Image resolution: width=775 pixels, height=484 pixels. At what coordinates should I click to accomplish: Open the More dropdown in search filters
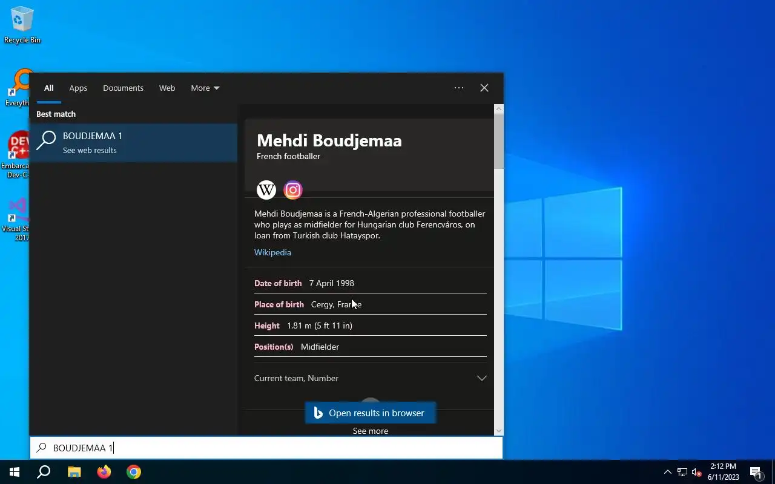tap(205, 88)
